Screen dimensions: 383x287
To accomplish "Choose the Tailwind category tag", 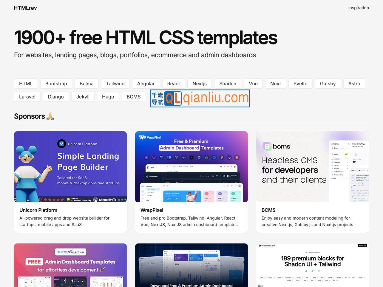I will 115,84.
